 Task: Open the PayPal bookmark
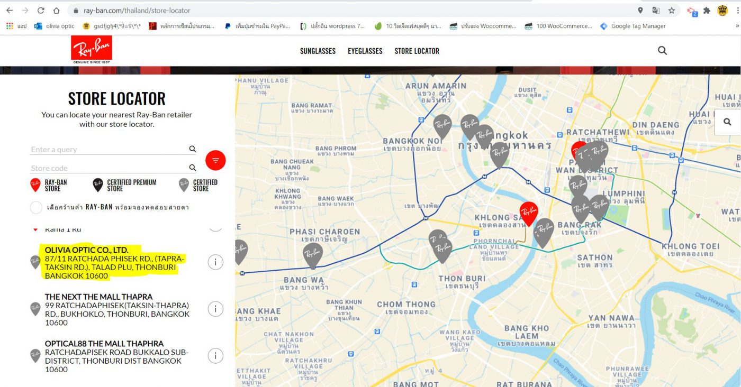pyautogui.click(x=257, y=26)
